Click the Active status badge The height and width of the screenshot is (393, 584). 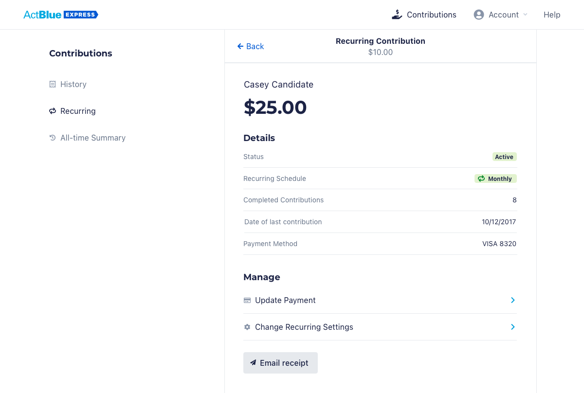[504, 157]
